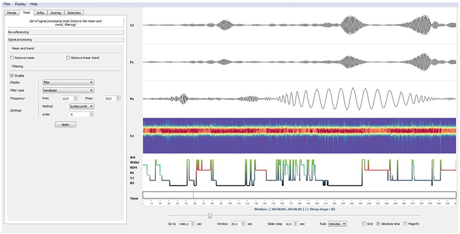This screenshot has height=234, width=460.
Task: Expand the Re-referencing section
Action: [x=65, y=32]
